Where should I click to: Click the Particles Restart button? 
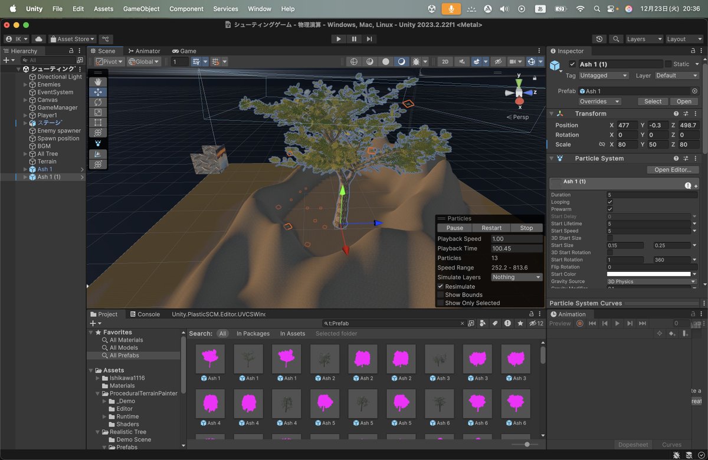(x=491, y=228)
